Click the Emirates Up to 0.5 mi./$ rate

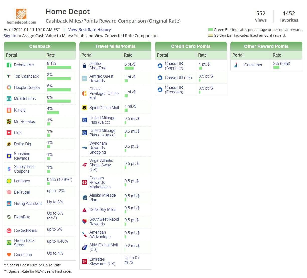click(x=132, y=260)
